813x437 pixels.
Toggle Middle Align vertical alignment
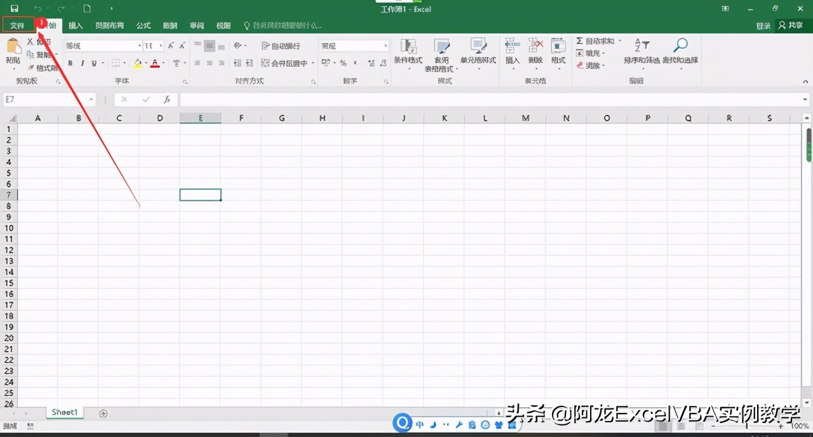[x=210, y=46]
